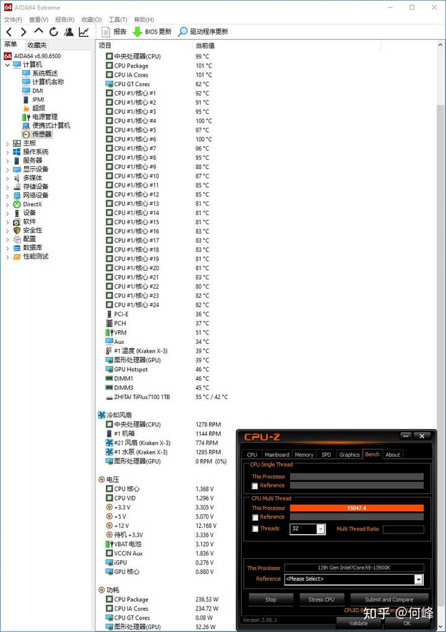Open the Mainboard tab in CPU-Z
This screenshot has height=632, width=446.
pyautogui.click(x=277, y=455)
